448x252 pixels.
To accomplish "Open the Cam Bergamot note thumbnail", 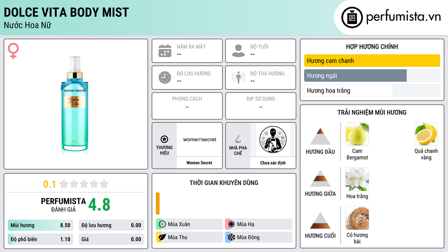I will (x=357, y=134).
